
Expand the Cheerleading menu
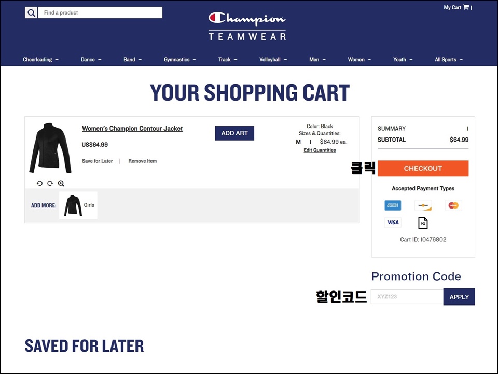pos(40,59)
